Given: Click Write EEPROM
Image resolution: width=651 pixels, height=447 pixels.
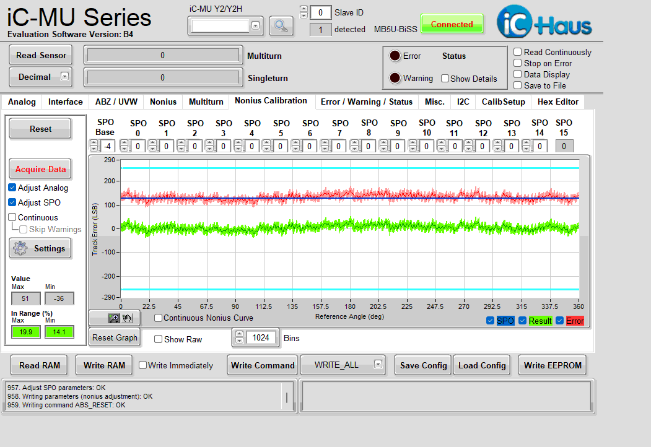Looking at the screenshot, I should pos(553,365).
